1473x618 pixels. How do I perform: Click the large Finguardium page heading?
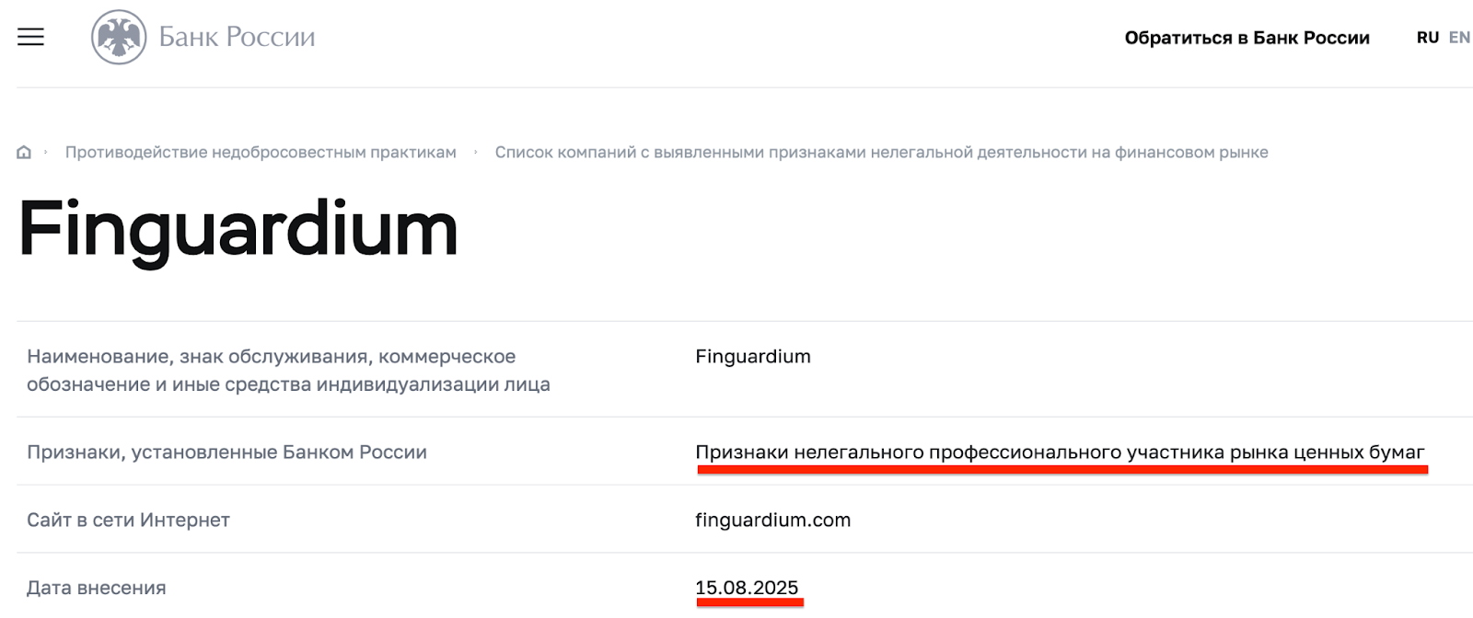tap(238, 229)
